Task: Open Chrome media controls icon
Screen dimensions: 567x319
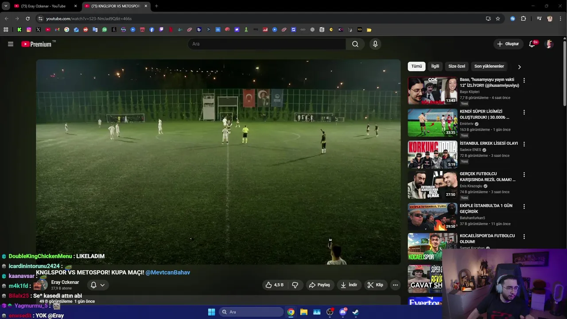Action: [x=539, y=19]
